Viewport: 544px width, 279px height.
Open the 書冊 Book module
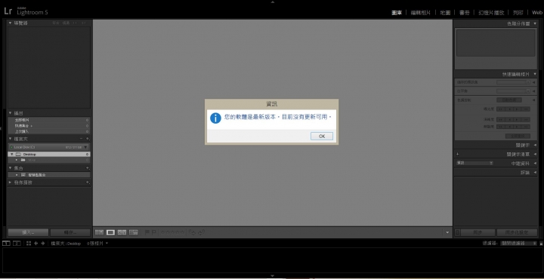tap(465, 13)
